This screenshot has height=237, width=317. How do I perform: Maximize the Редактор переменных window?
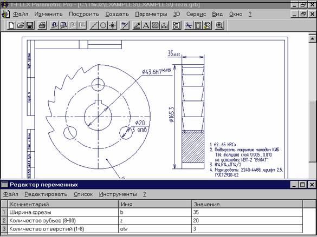pyautogui.click(x=303, y=185)
